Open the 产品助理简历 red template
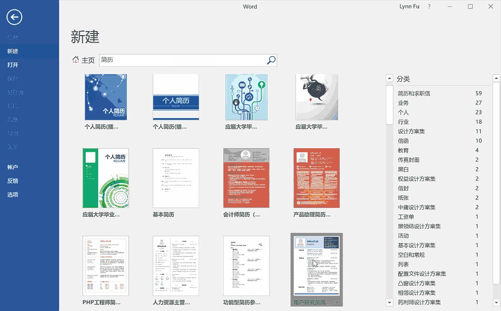501x311 pixels. (x=316, y=178)
